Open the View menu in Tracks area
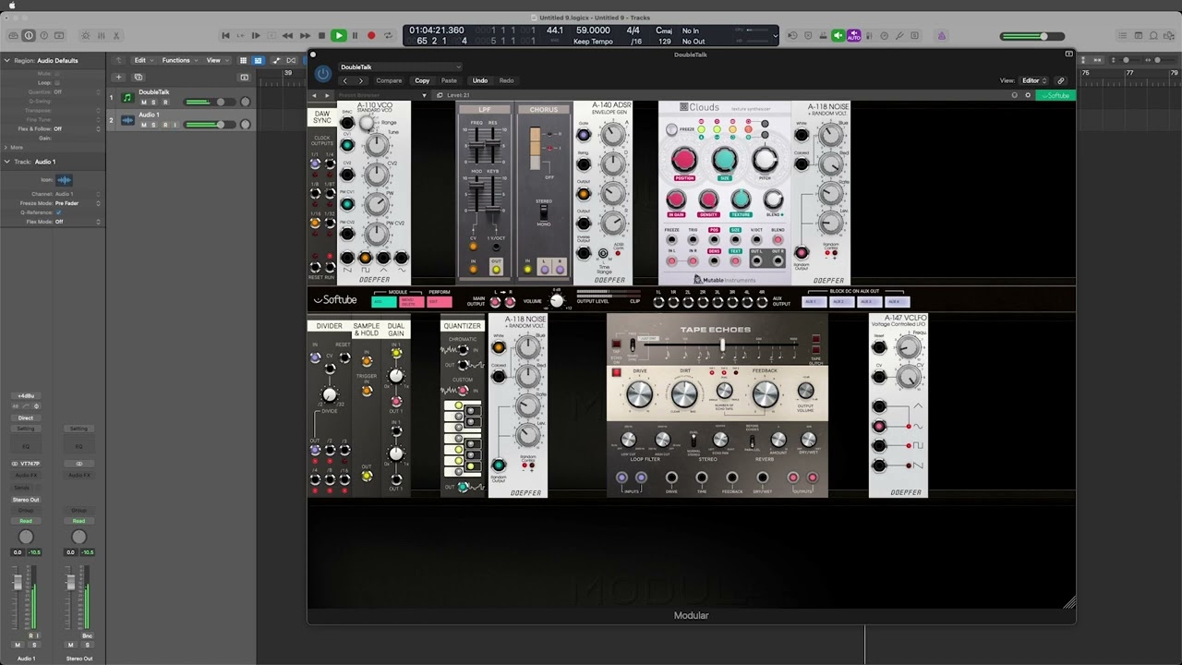This screenshot has width=1182, height=665. [216, 60]
